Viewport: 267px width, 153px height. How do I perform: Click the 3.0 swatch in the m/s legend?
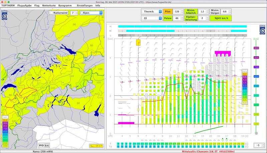point(245,86)
